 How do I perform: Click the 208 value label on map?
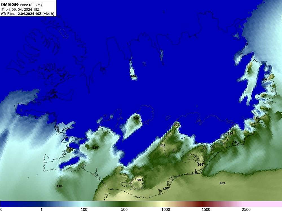click(133, 76)
